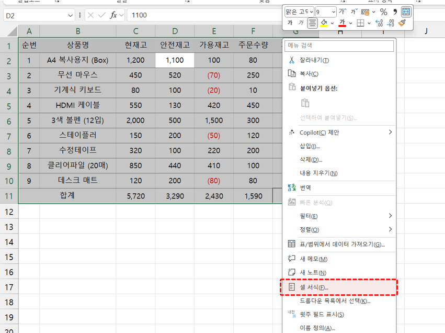Select 내용 지우기 in context menu
The height and width of the screenshot is (333, 445).
(x=318, y=173)
